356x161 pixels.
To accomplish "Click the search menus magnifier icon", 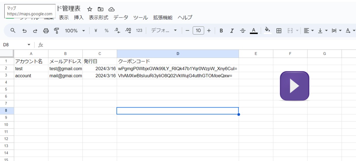I will tap(13, 31).
